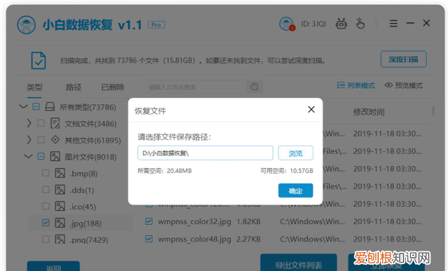Image resolution: width=448 pixels, height=271 pixels.
Task: Select the .png(7429) tree row label
Action: [x=89, y=240]
